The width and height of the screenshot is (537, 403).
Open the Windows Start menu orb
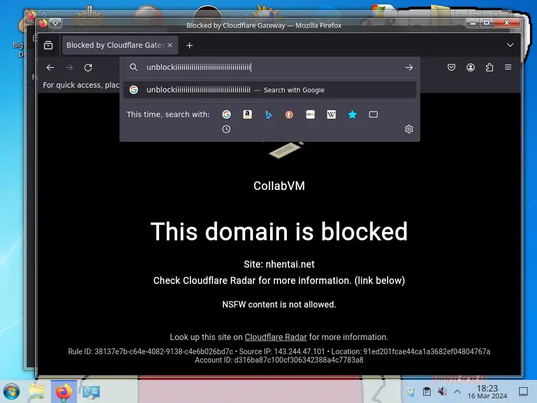point(12,391)
